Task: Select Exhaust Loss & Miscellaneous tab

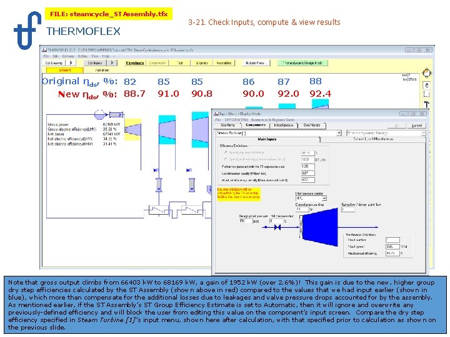Action: tap(373, 139)
